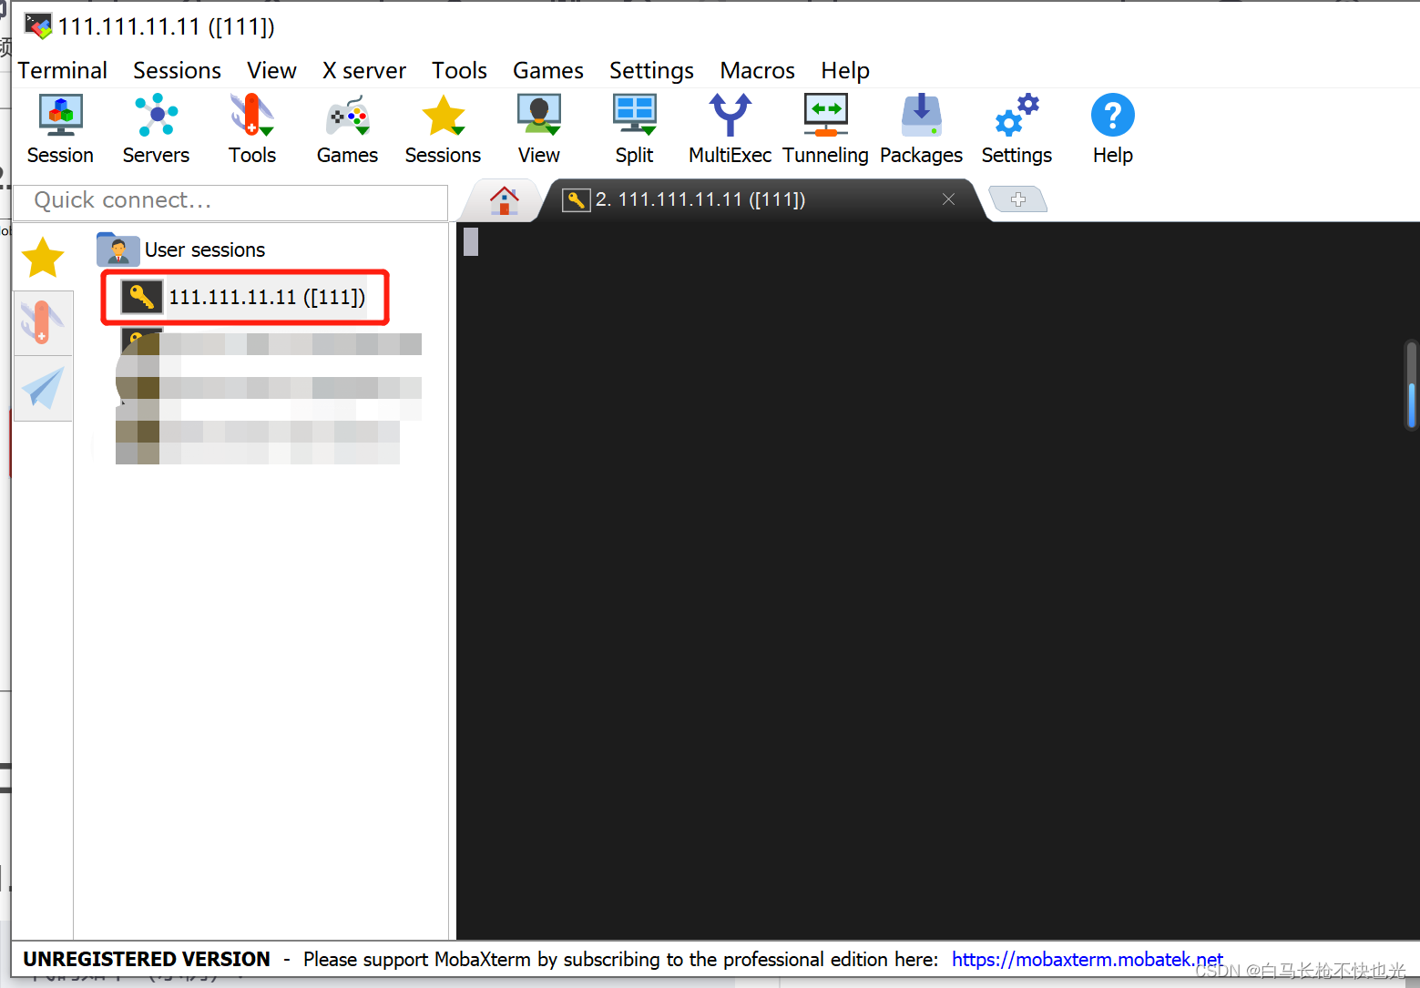Click the Split terminal toolbar icon
The width and height of the screenshot is (1420, 988).
[x=635, y=129]
